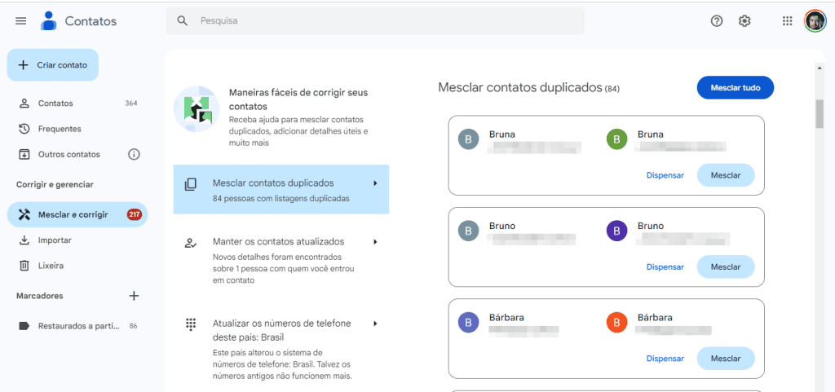Click the grey B avatar of first Bruna

(468, 139)
